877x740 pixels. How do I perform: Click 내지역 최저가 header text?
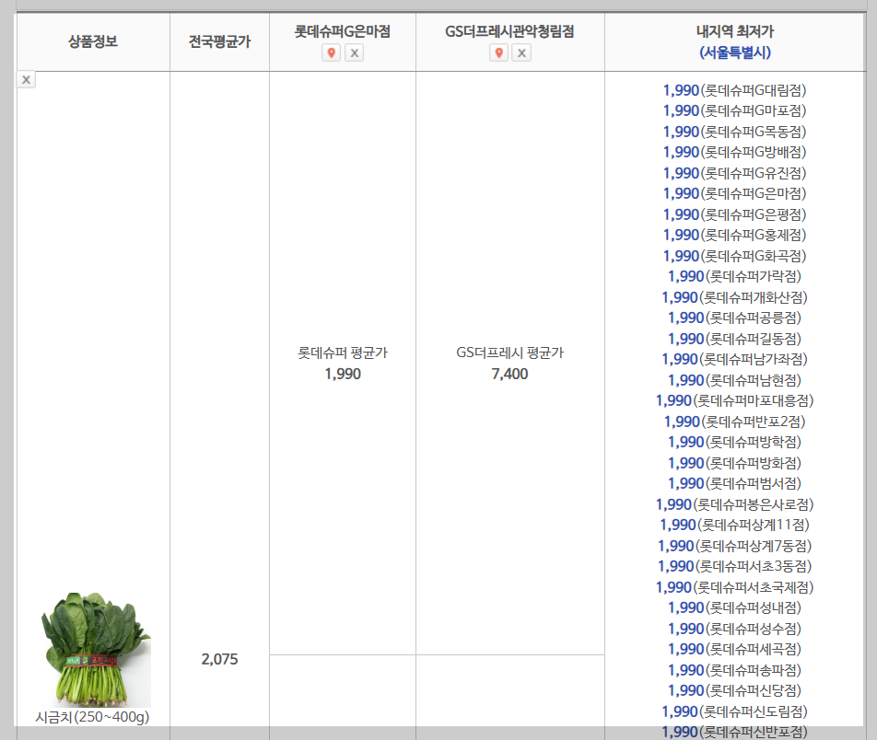click(735, 31)
